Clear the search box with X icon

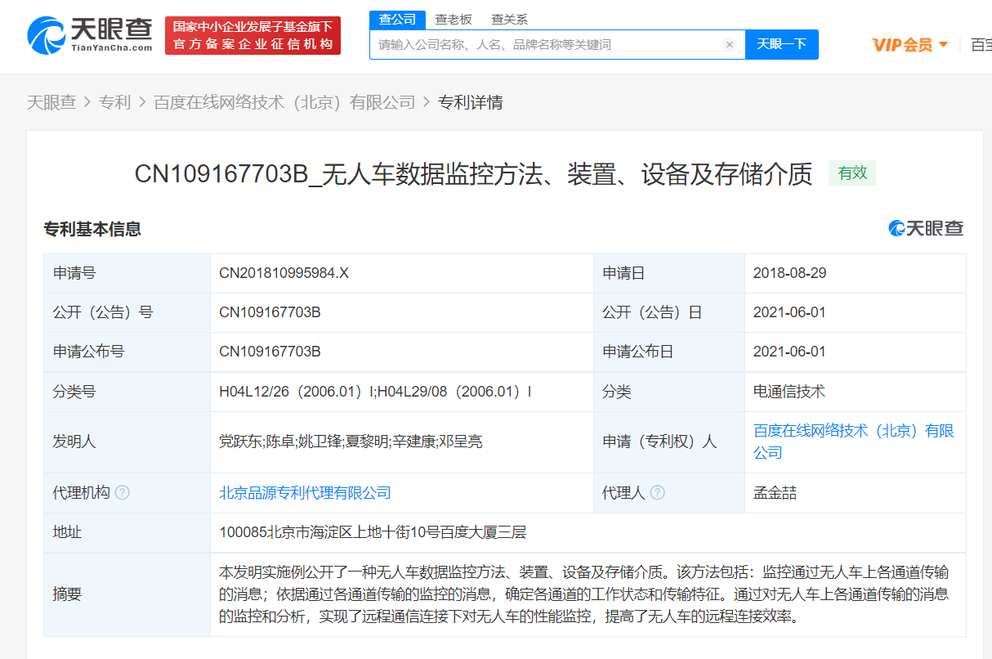point(730,45)
